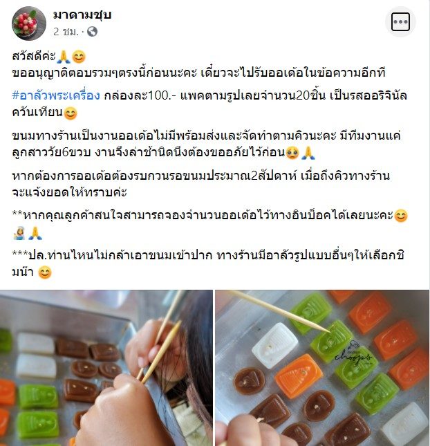The height and width of the screenshot is (446, 430).
Task: Click the choops watermark on the right photo
Action: coord(353,353)
